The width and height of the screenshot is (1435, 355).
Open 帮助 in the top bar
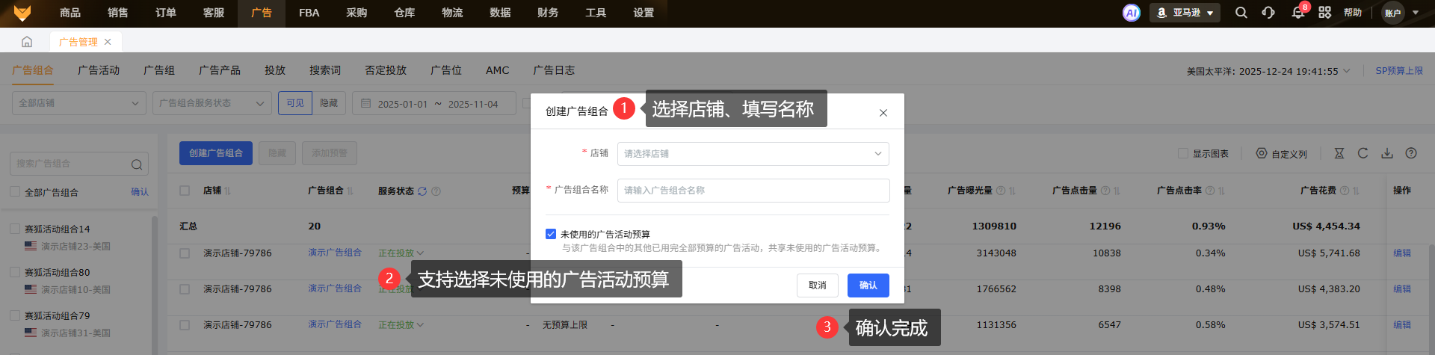[x=1353, y=13]
